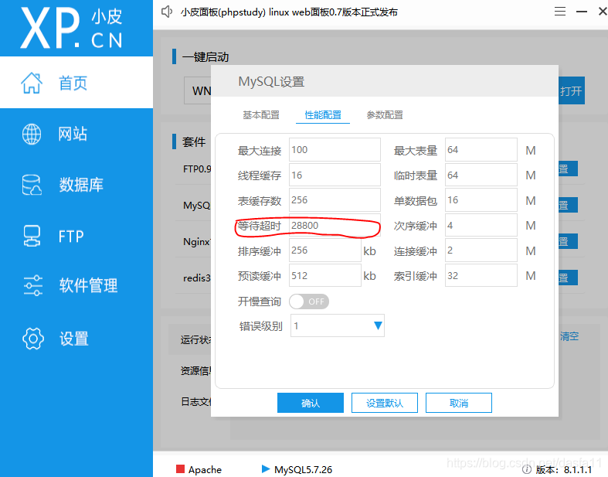Click the 临时表量 input field
608x477 pixels.
click(481, 175)
